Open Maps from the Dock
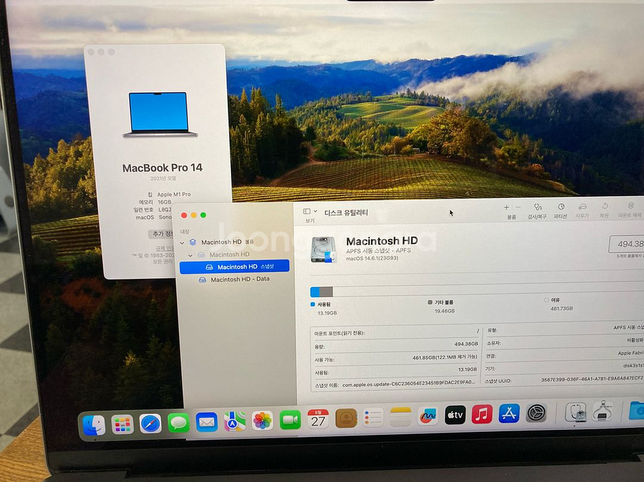 point(235,422)
